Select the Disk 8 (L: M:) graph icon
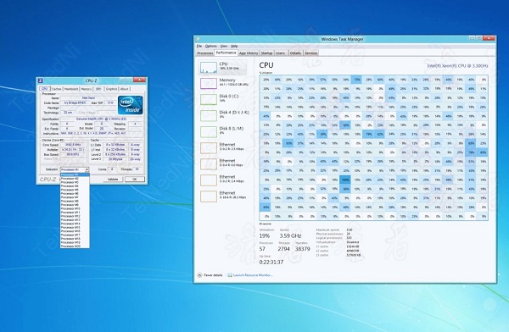This screenshot has width=509, height=332. click(x=209, y=132)
